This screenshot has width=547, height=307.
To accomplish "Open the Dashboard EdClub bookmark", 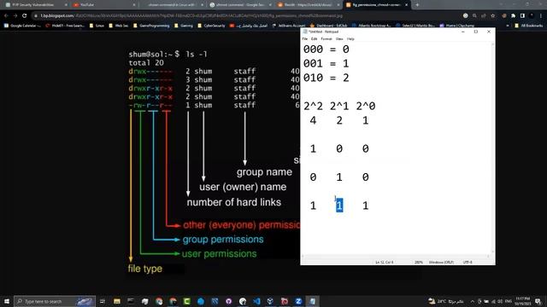I will [328, 26].
